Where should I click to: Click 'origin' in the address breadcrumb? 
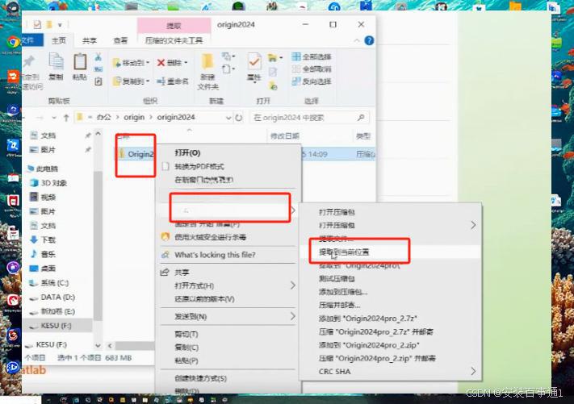tap(134, 118)
